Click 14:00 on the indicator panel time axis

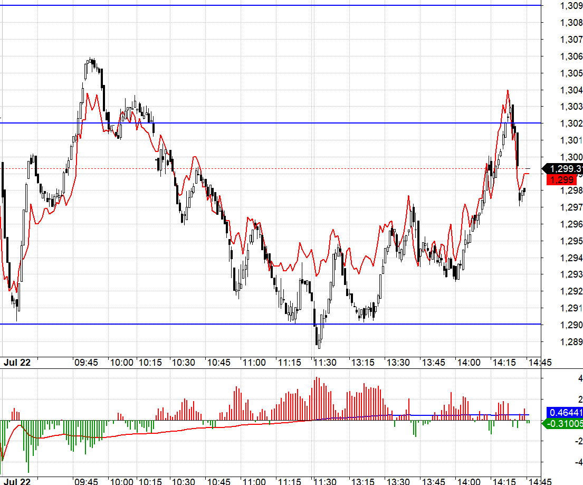(x=469, y=481)
